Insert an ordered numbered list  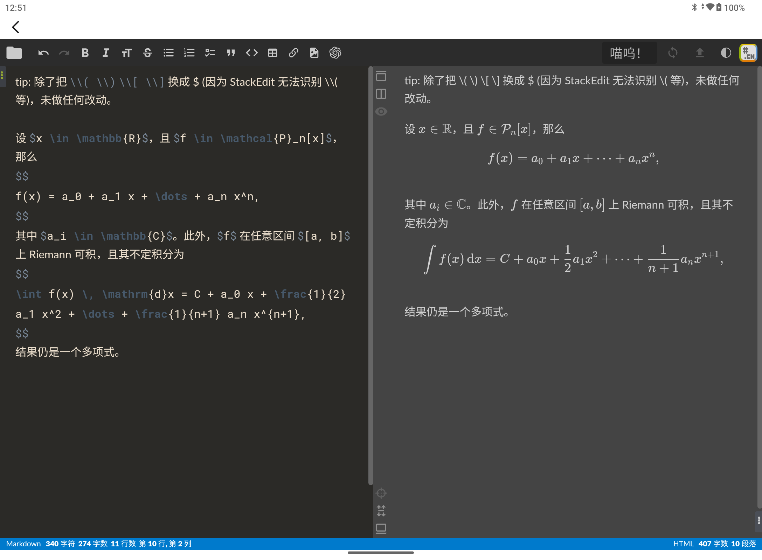(x=189, y=53)
